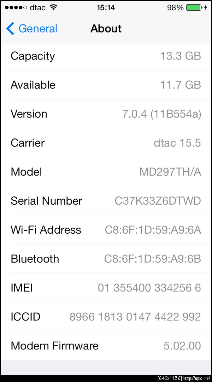
Task: Select the Wi-Fi Address row
Action: click(106, 230)
